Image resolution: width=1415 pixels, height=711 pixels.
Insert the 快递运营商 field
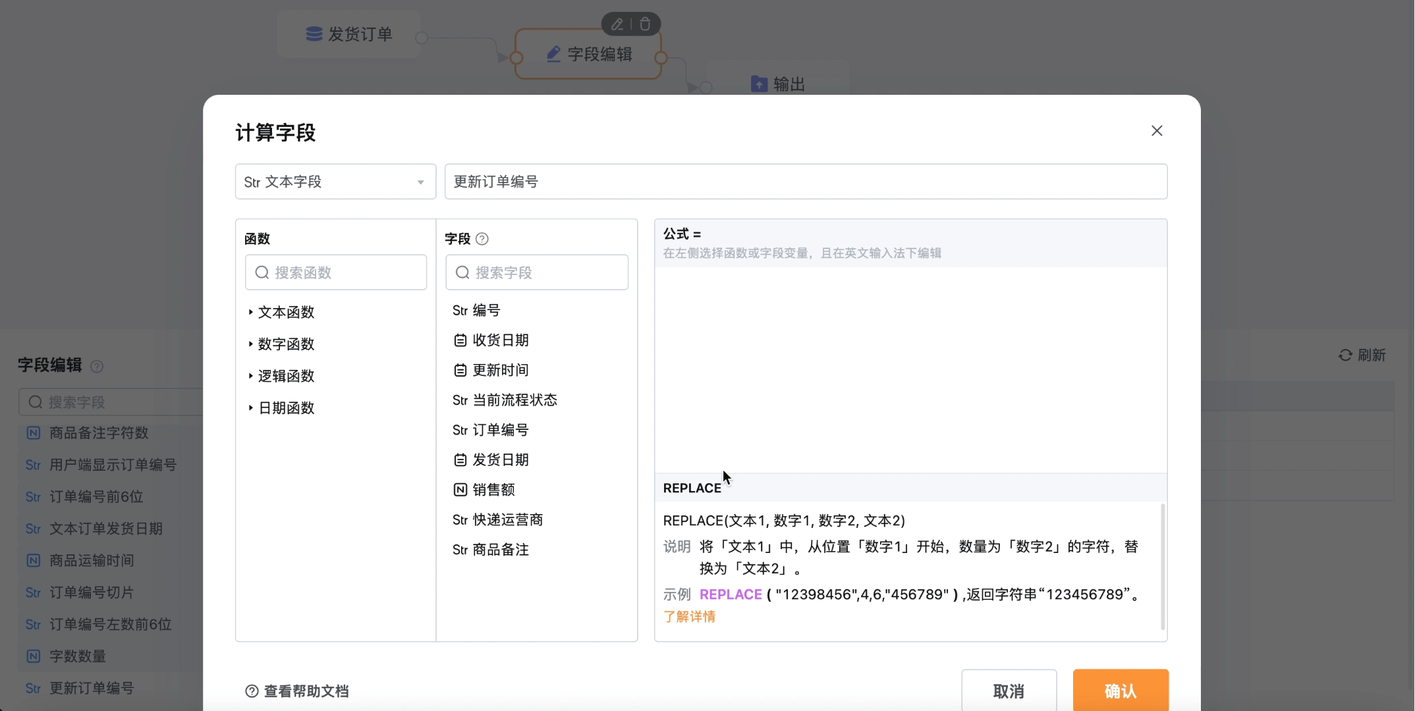coord(498,519)
